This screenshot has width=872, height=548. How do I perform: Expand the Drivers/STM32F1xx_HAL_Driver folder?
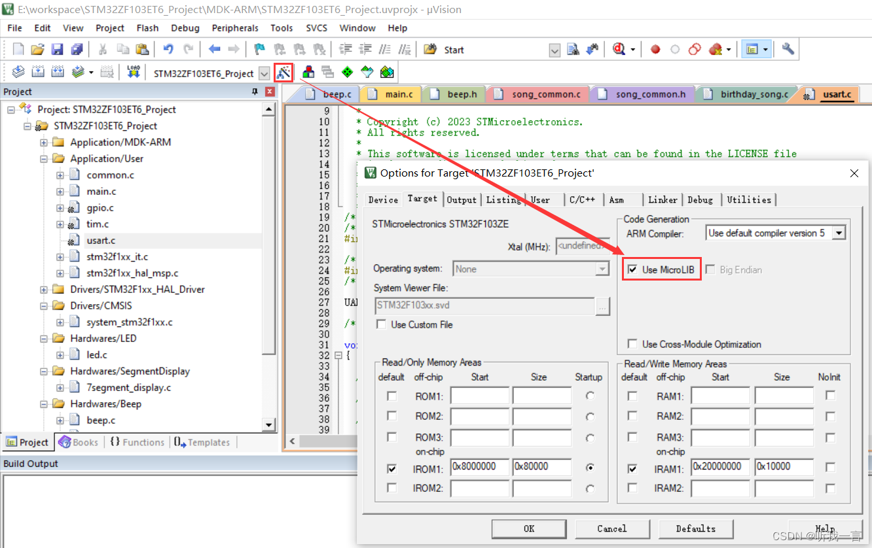44,289
